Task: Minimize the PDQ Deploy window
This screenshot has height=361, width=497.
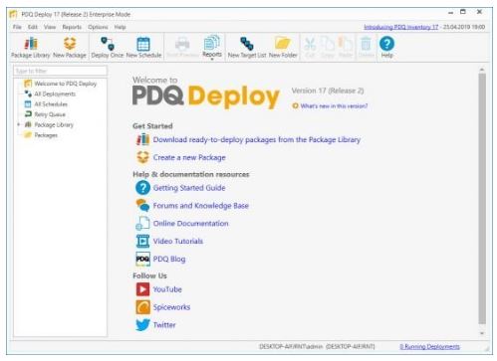Action: coord(450,13)
